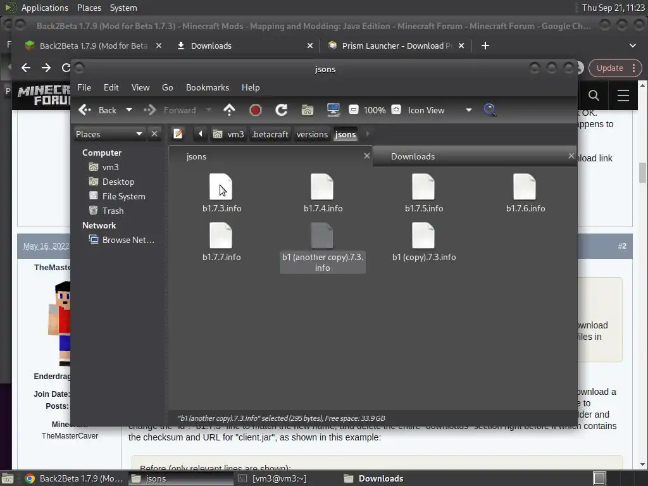Open the #2 post permalink
648x486 pixels.
[622, 246]
